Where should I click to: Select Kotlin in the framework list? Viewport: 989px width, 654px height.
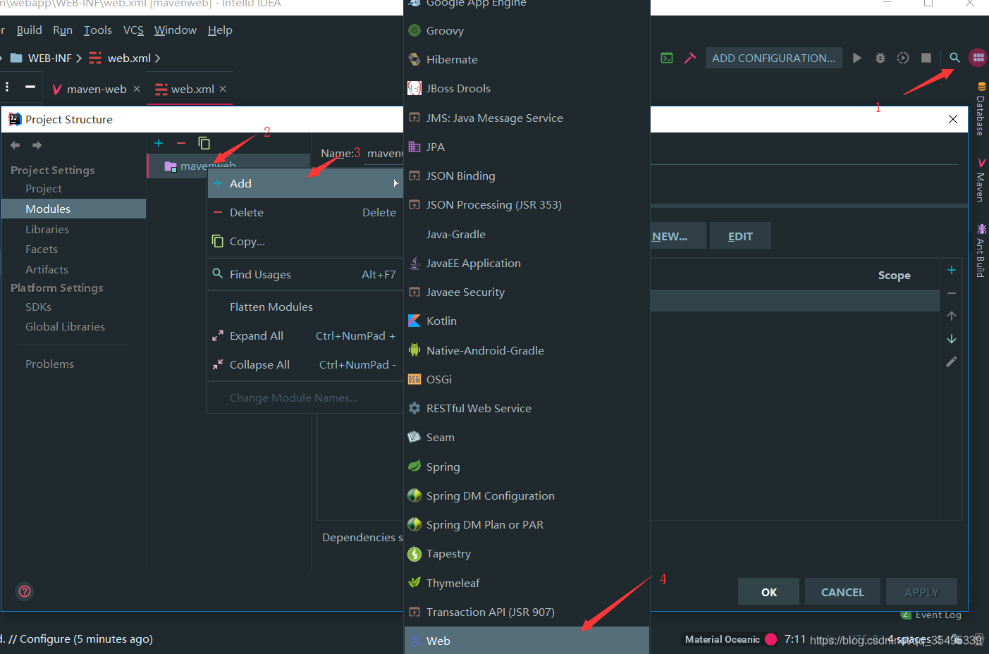coord(527,321)
